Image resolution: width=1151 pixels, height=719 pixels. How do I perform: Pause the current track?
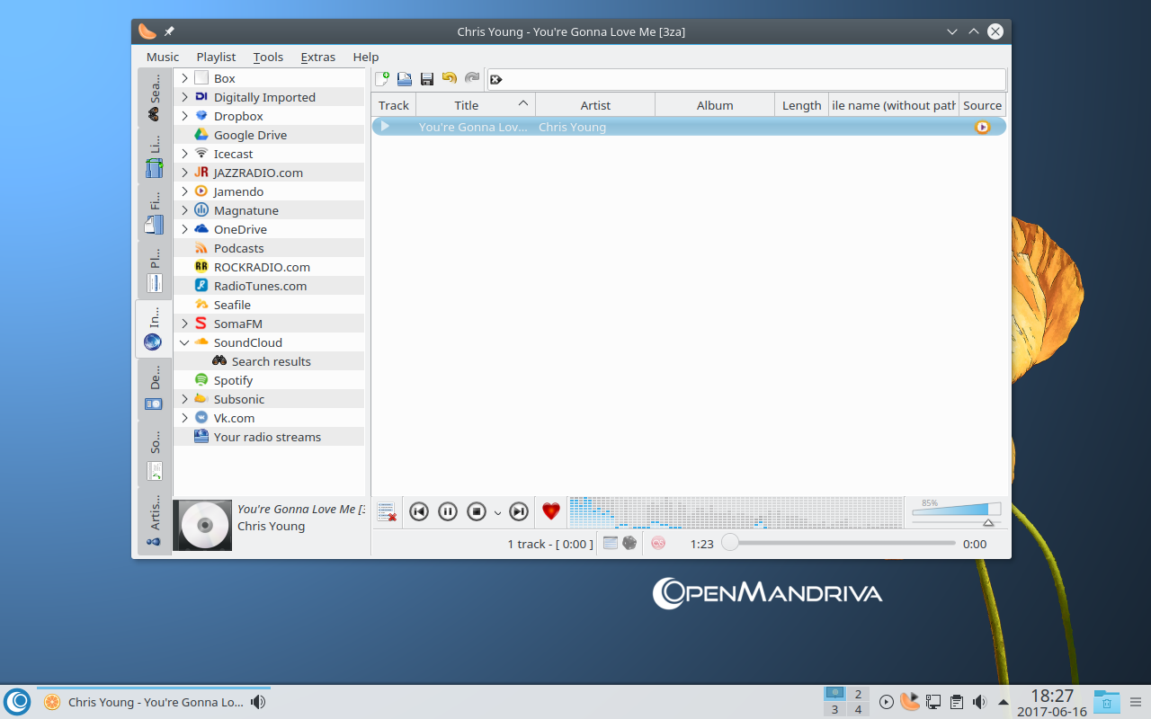click(448, 511)
